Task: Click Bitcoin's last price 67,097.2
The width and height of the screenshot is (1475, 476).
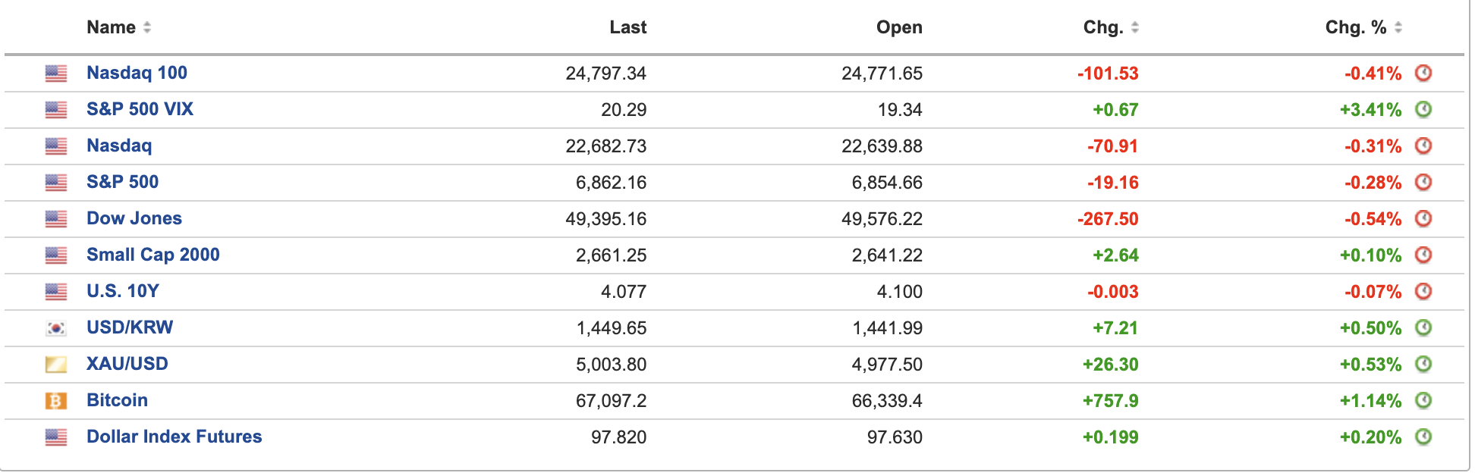Action: 611,401
